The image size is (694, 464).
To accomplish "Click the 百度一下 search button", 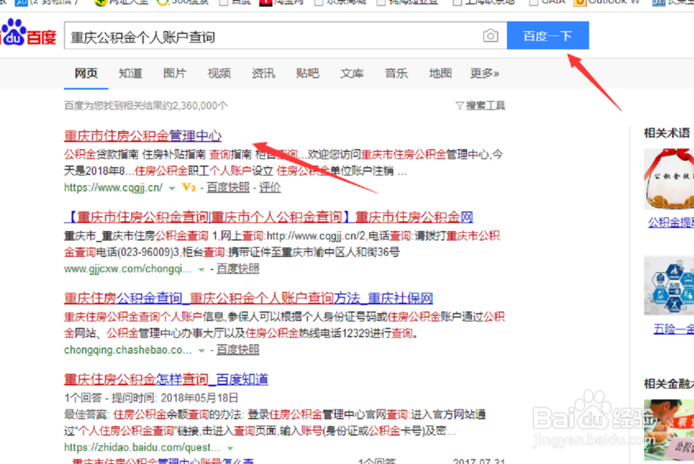I will point(548,35).
